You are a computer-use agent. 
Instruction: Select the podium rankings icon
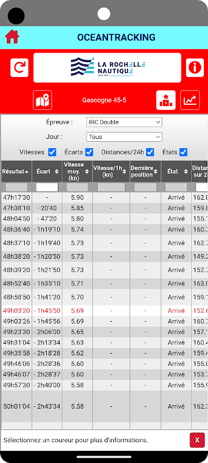point(166,100)
